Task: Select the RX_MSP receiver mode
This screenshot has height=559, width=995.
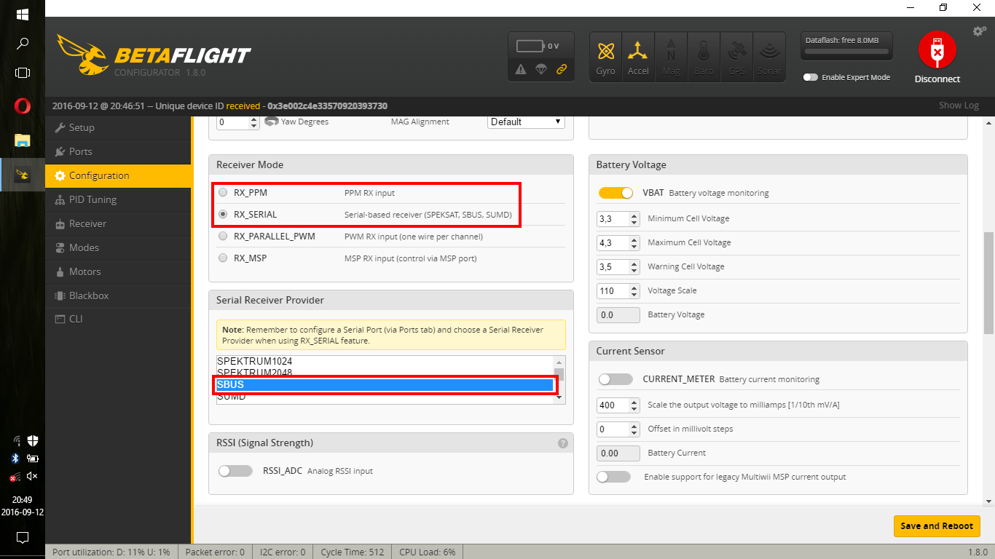Action: (223, 257)
